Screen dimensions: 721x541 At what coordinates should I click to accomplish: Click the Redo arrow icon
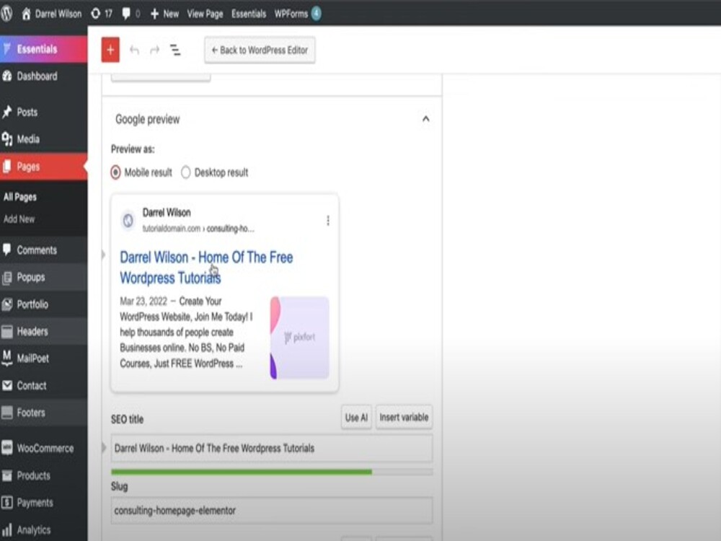click(152, 49)
